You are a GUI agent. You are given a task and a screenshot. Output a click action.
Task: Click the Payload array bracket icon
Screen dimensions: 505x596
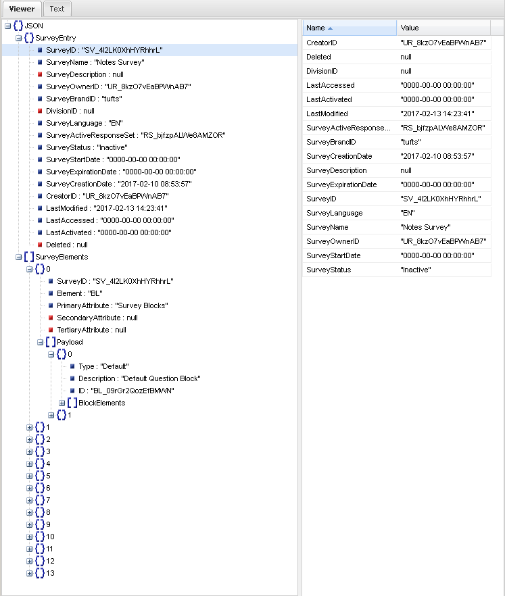tap(51, 342)
